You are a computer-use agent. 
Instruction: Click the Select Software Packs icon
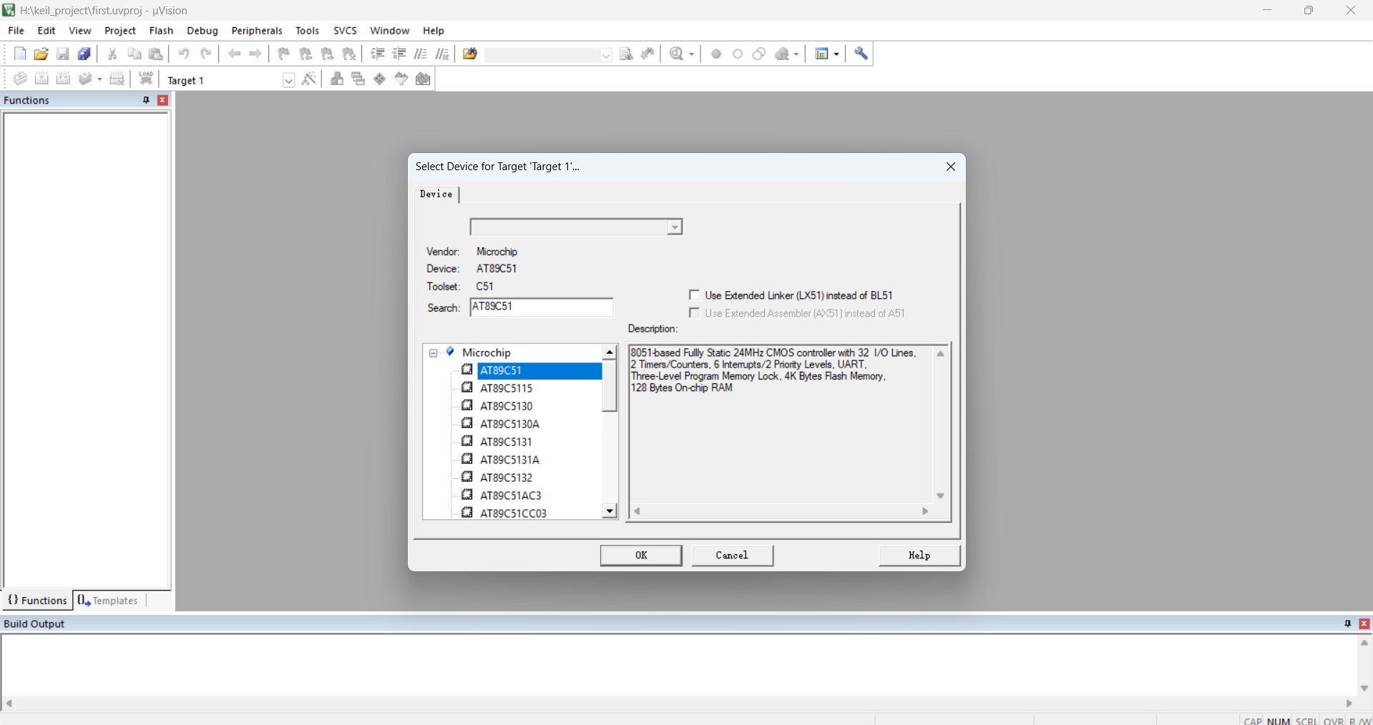(x=401, y=79)
